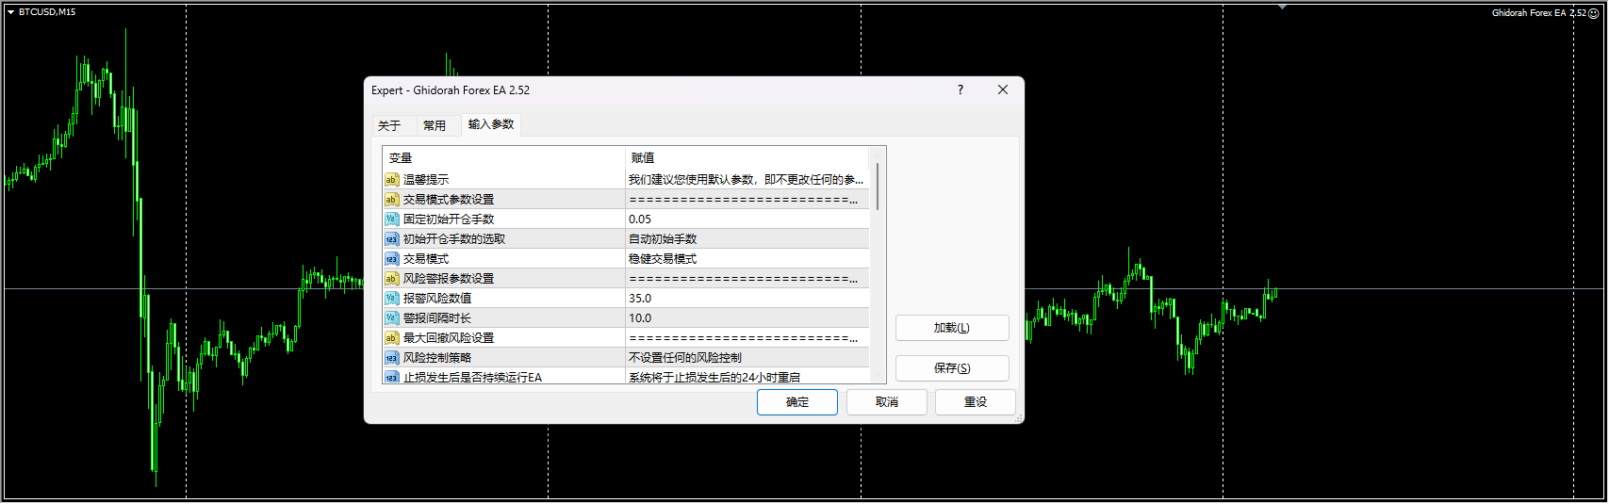Click the enum icon beside 止损发生后是否持续运行EA
The width and height of the screenshot is (1609, 504).
[391, 377]
